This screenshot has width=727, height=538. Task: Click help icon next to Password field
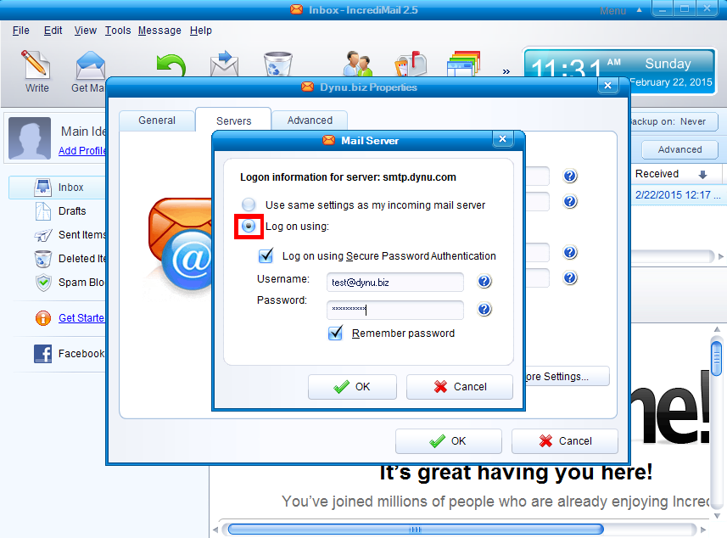point(484,309)
